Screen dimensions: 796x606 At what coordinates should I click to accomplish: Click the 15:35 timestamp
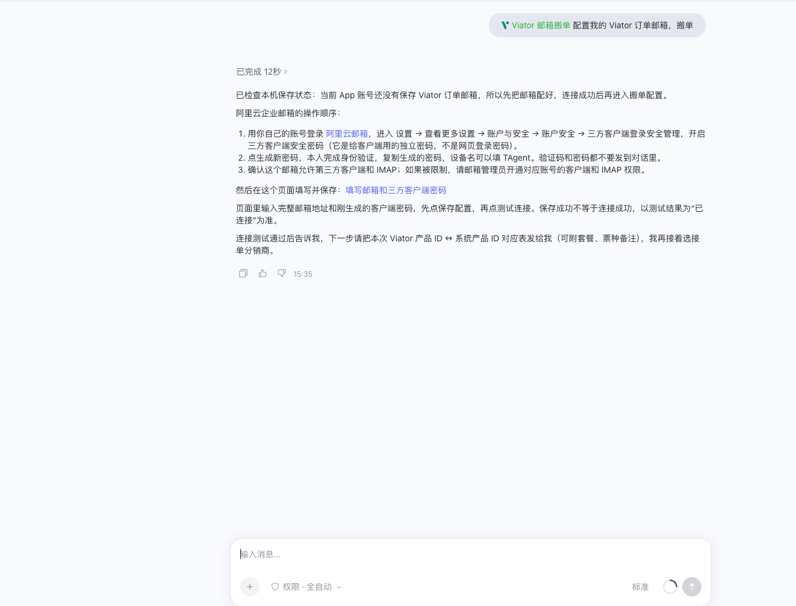tap(303, 274)
